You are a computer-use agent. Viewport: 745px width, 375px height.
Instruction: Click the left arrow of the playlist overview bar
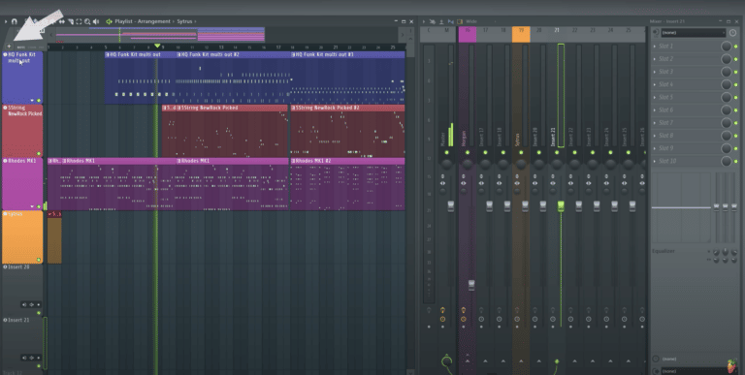coord(51,35)
